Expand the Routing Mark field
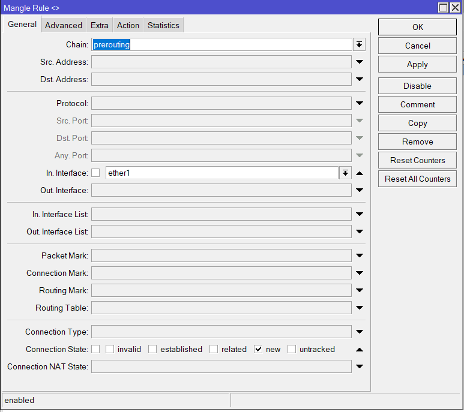 (x=359, y=290)
